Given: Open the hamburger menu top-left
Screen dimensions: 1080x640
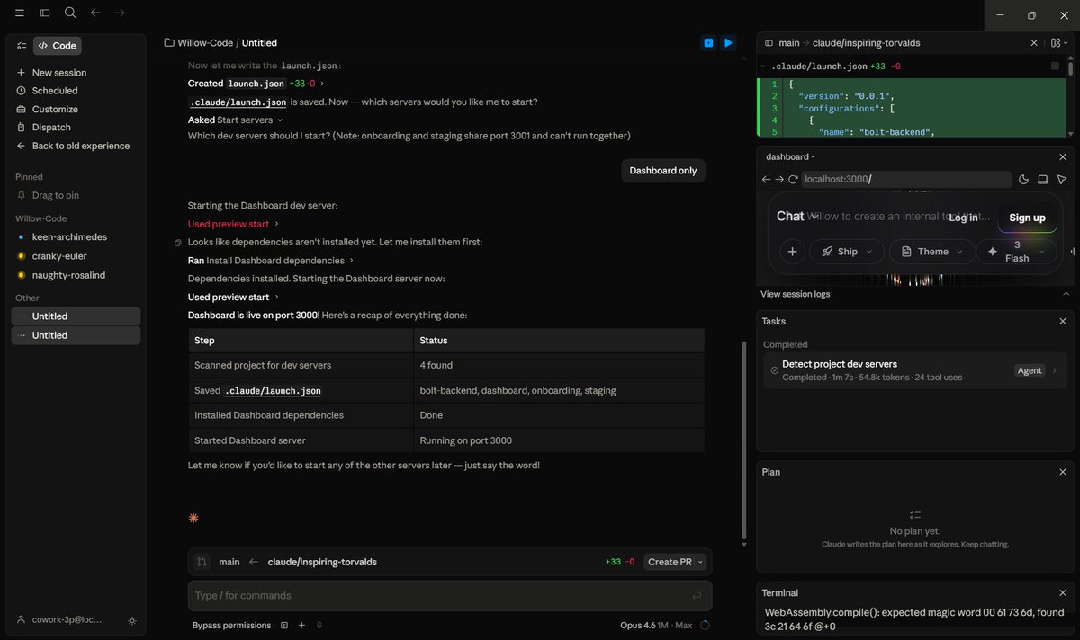Looking at the screenshot, I should [19, 13].
